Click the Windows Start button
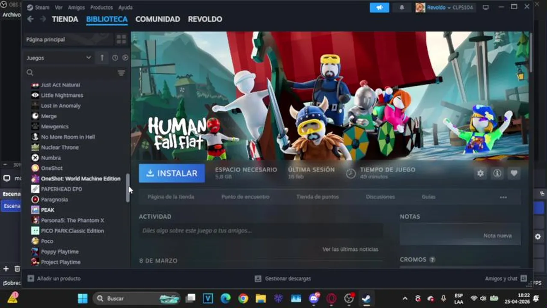Image resolution: width=547 pixels, height=308 pixels. coord(83,298)
